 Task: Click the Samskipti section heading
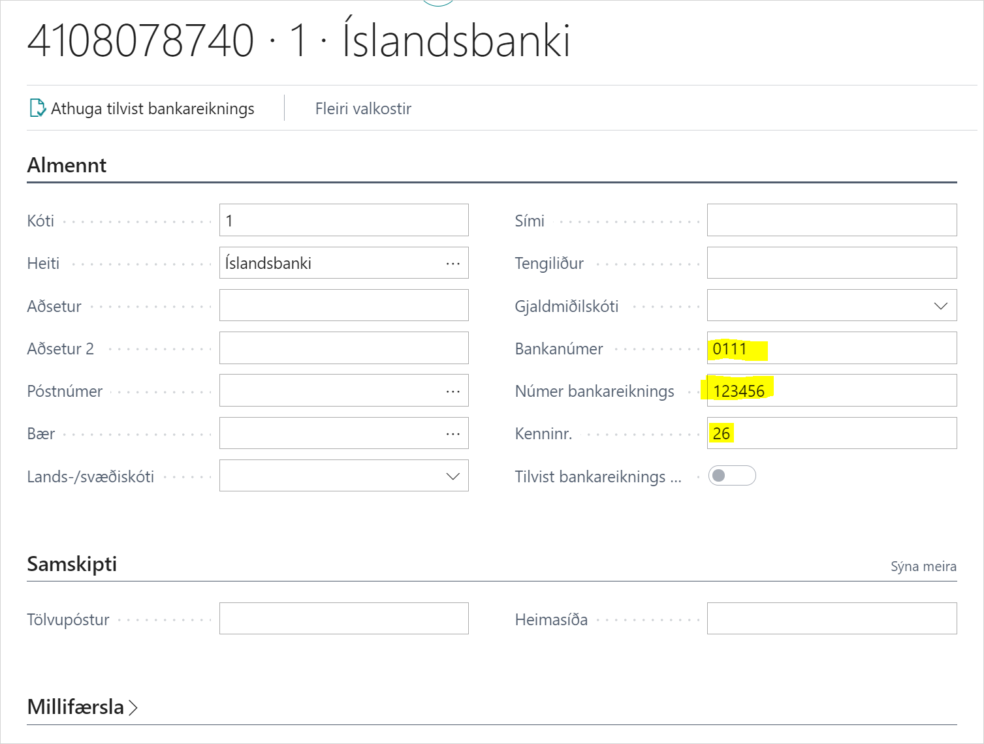(x=72, y=564)
